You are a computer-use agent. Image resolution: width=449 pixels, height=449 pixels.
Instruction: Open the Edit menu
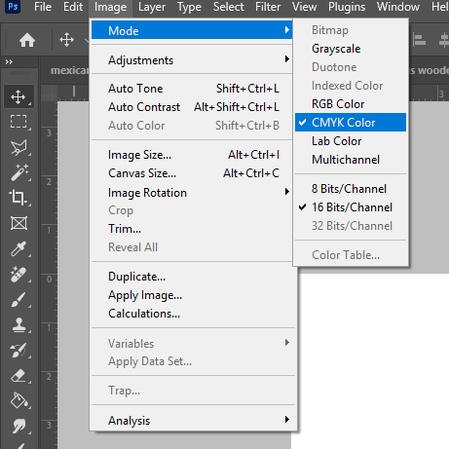coord(73,7)
